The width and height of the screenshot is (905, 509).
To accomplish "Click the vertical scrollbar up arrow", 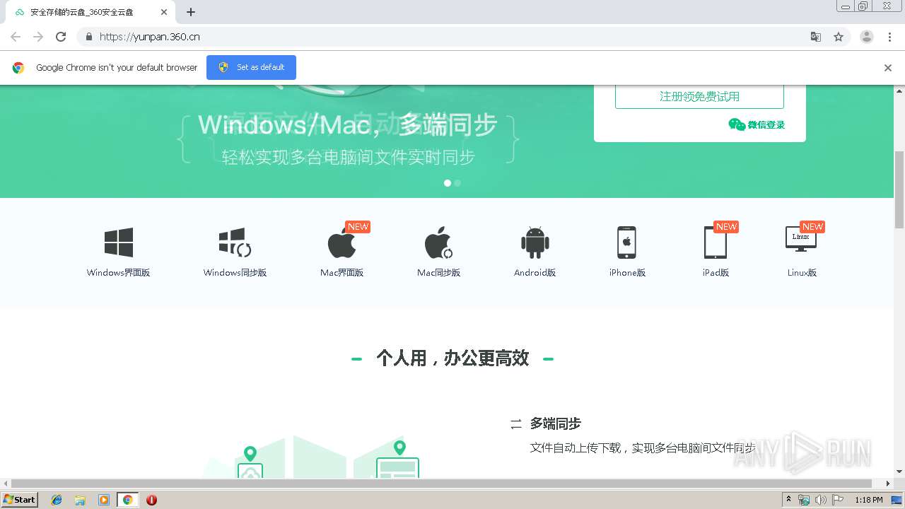I will pos(899,90).
